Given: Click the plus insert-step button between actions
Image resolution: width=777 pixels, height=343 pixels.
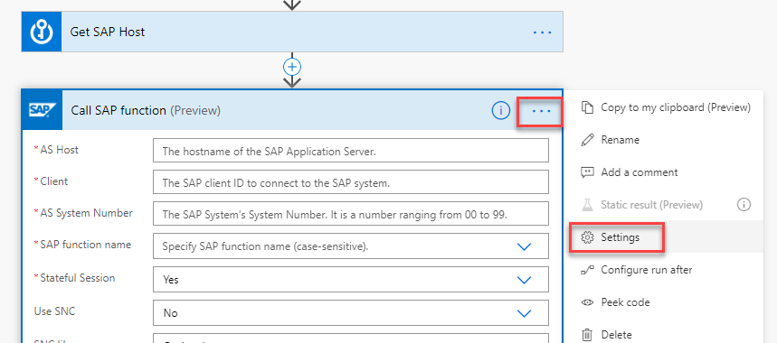Looking at the screenshot, I should coord(292,67).
